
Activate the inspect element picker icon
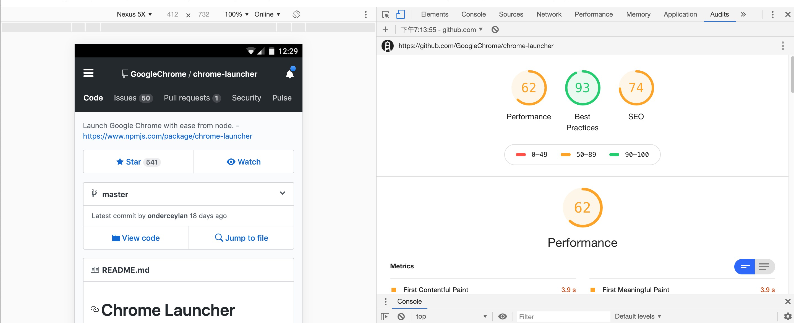[385, 14]
